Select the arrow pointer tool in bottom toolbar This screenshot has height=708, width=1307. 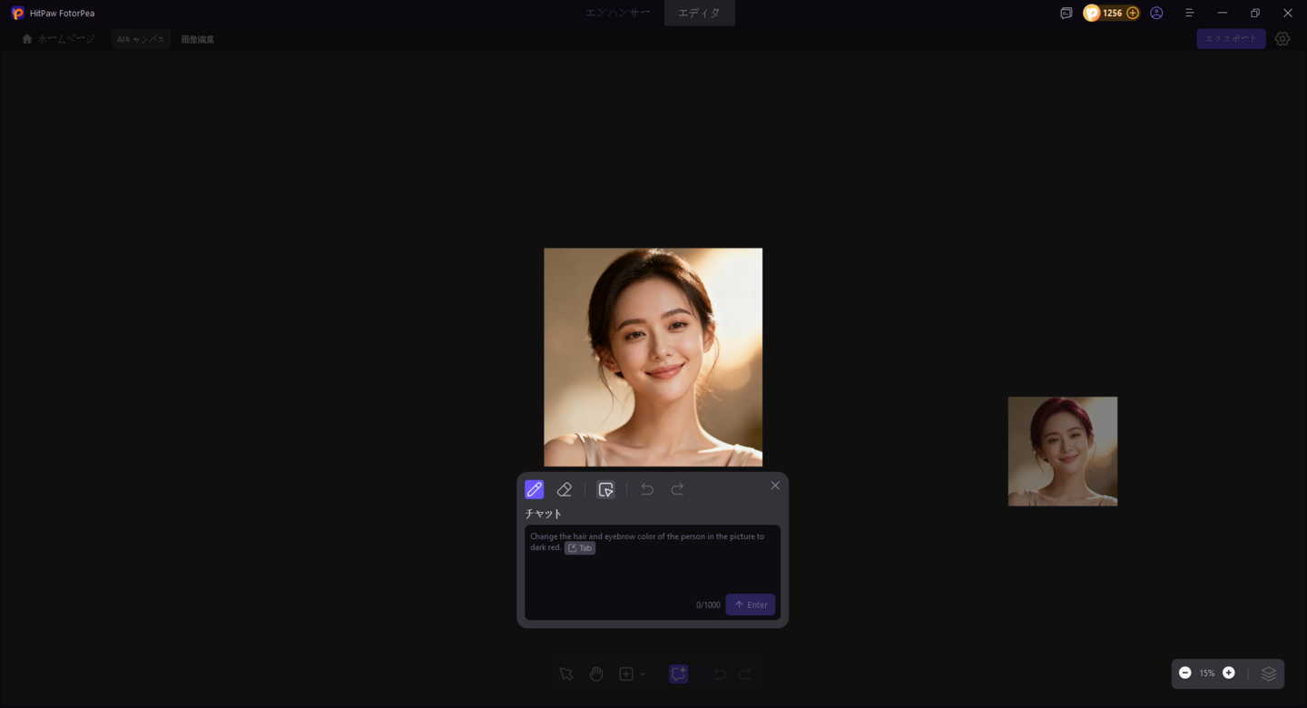pyautogui.click(x=566, y=674)
